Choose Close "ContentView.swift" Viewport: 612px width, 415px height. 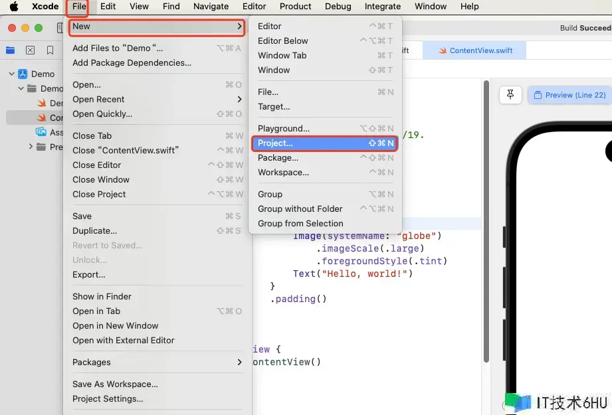pyautogui.click(x=157, y=151)
